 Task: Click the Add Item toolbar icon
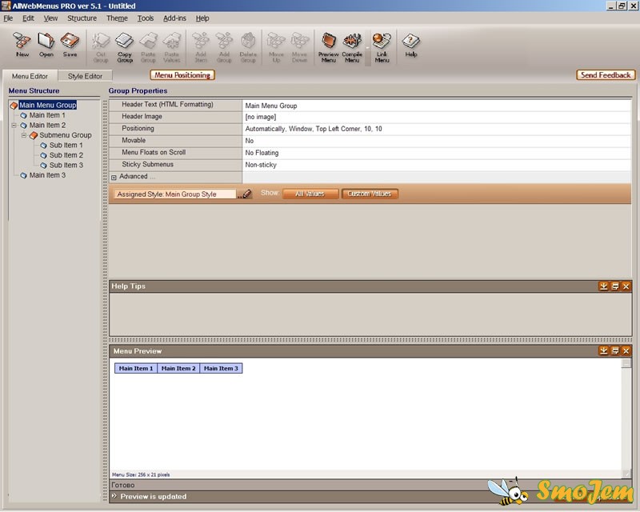[x=201, y=47]
